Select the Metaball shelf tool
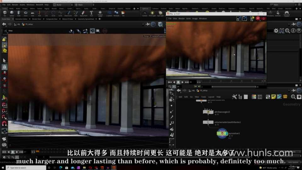The height and width of the screenshot is (170, 302). (116, 13)
